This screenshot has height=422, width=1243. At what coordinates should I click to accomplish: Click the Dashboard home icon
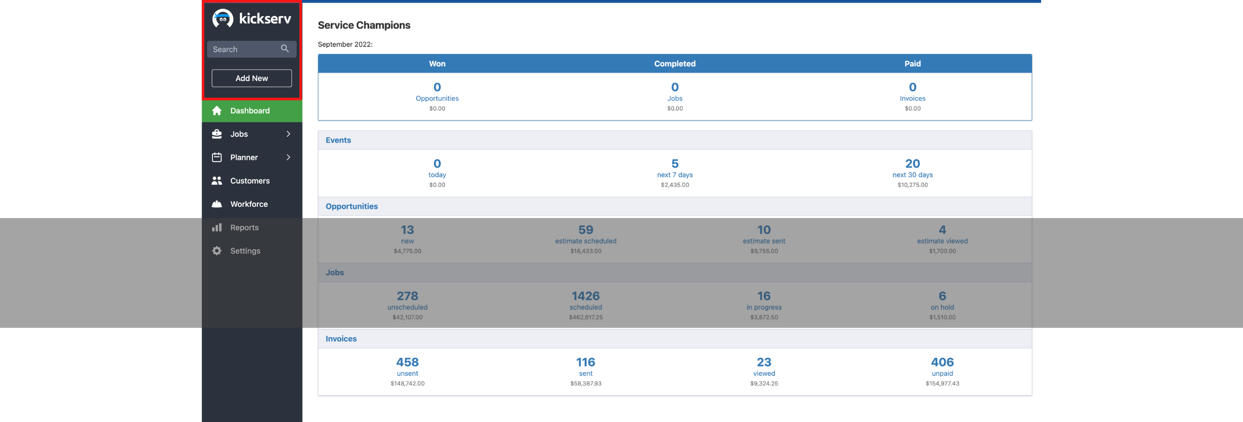tap(217, 111)
